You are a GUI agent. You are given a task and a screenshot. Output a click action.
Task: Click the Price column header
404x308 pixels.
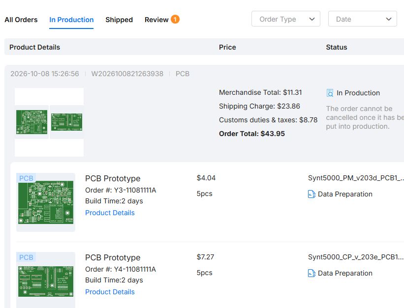coord(227,47)
